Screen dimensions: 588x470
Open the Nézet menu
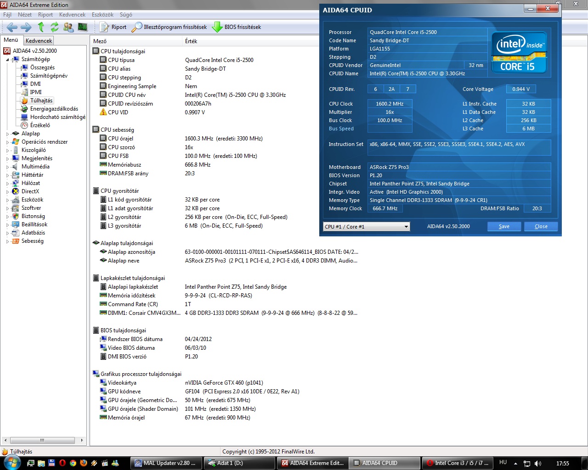(25, 15)
